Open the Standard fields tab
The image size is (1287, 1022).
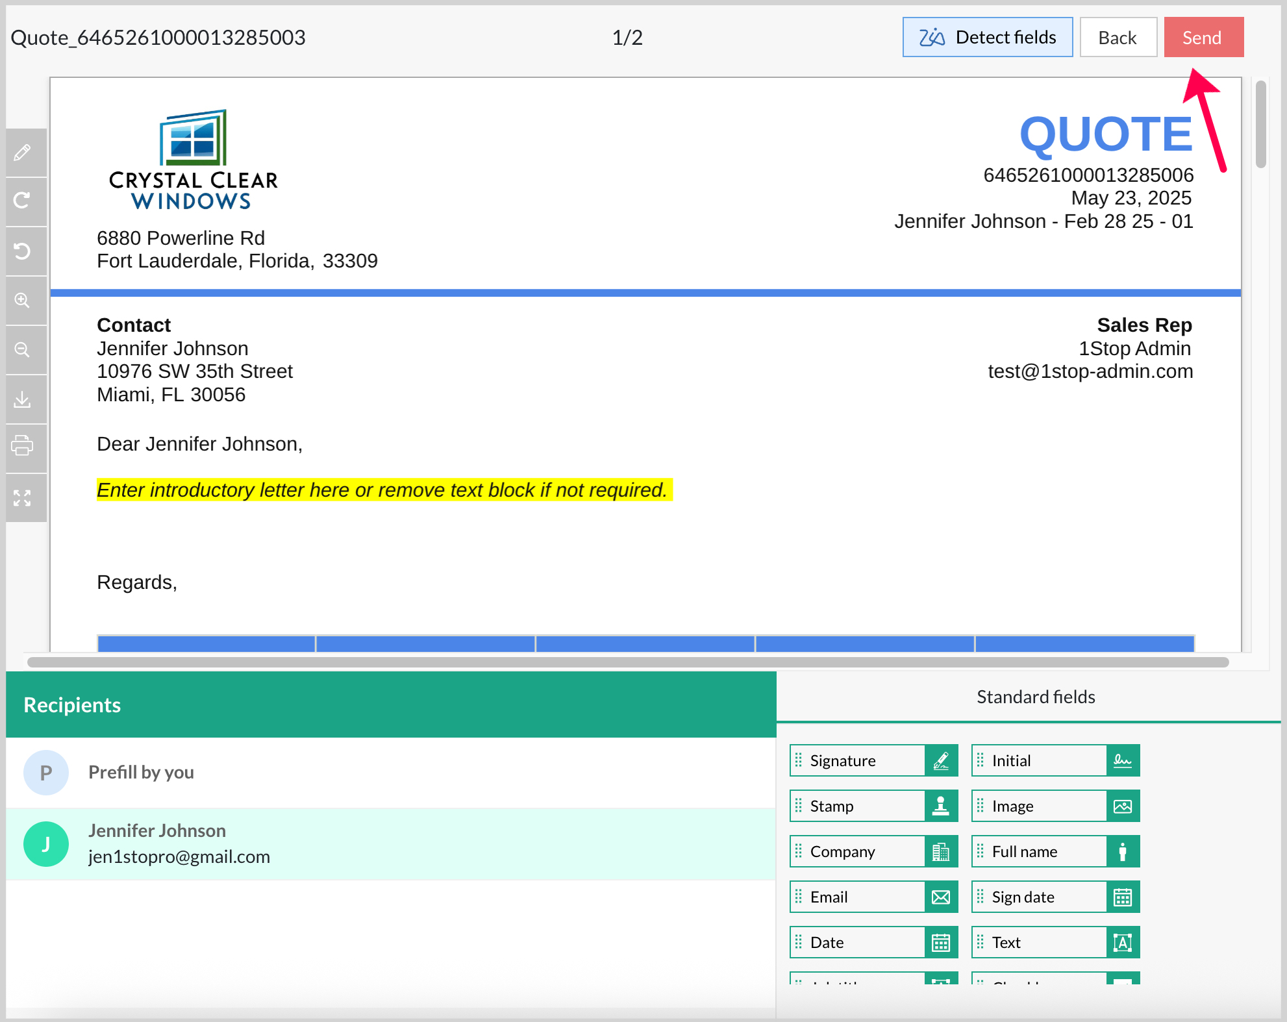(x=1035, y=697)
